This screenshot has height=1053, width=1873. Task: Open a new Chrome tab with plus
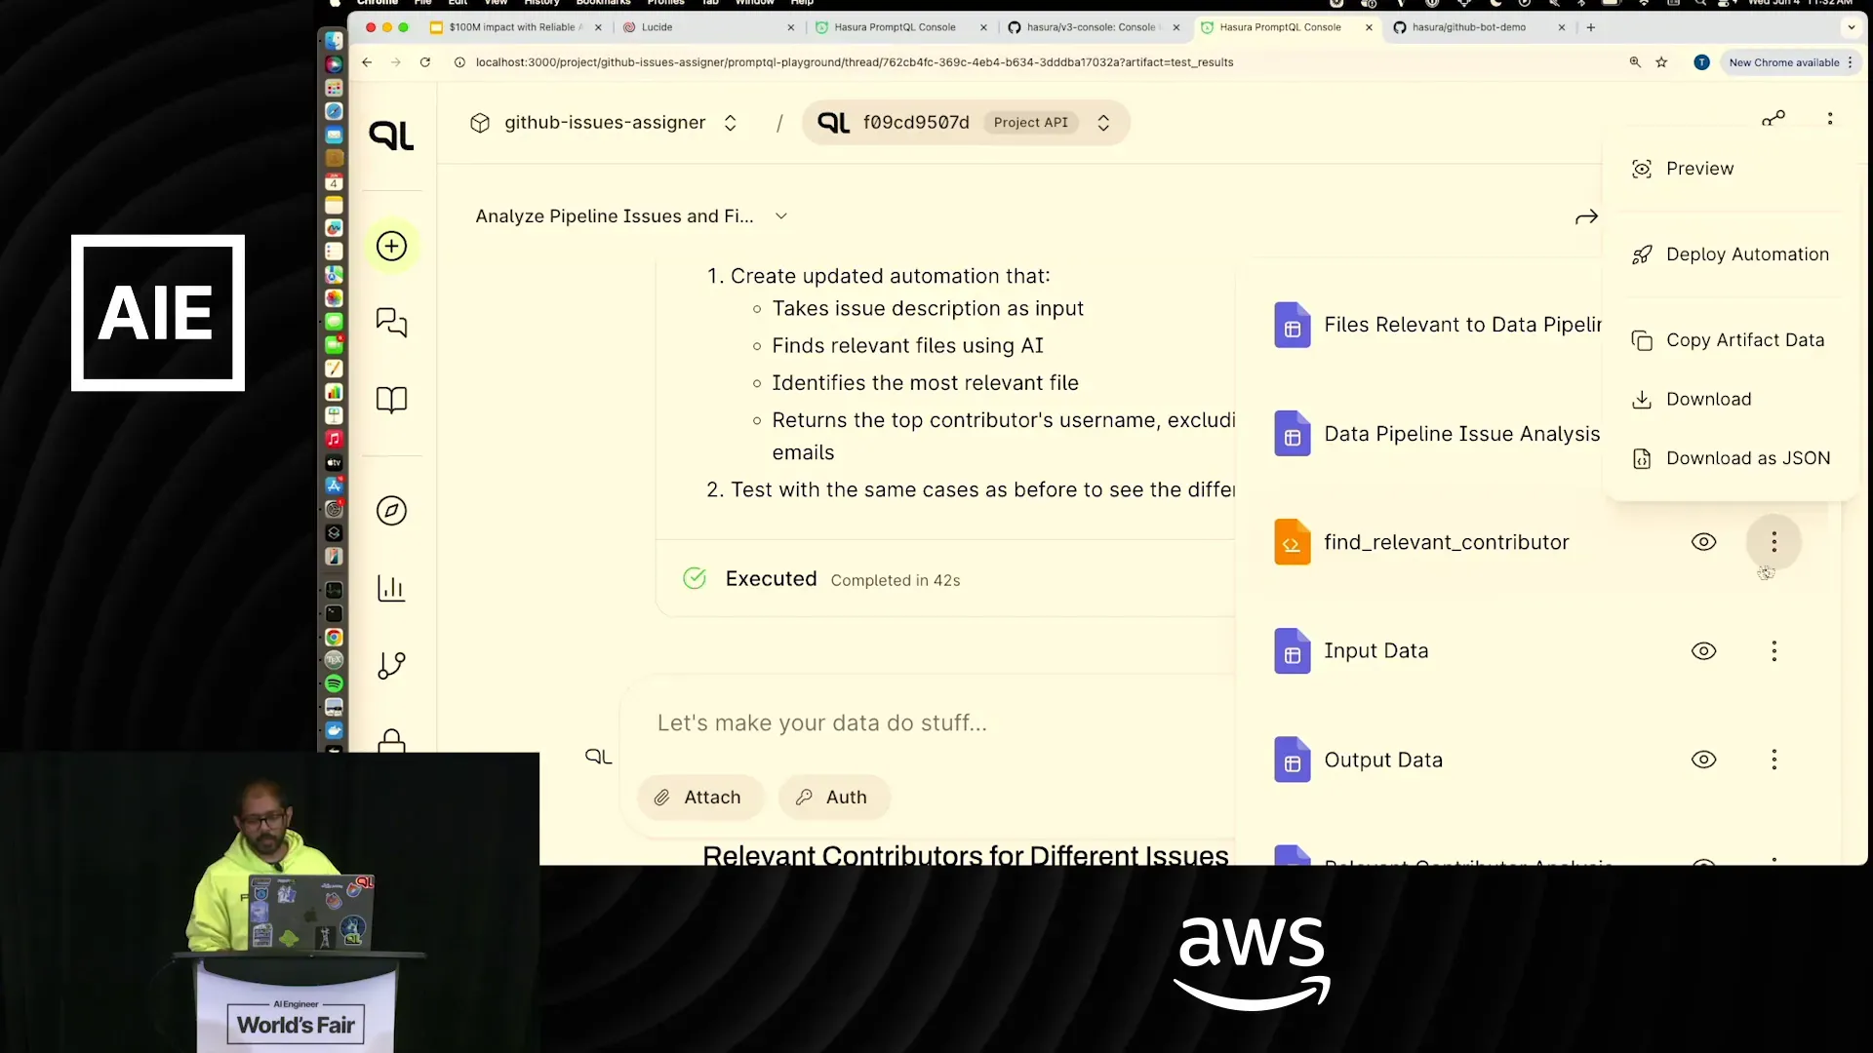(x=1590, y=27)
